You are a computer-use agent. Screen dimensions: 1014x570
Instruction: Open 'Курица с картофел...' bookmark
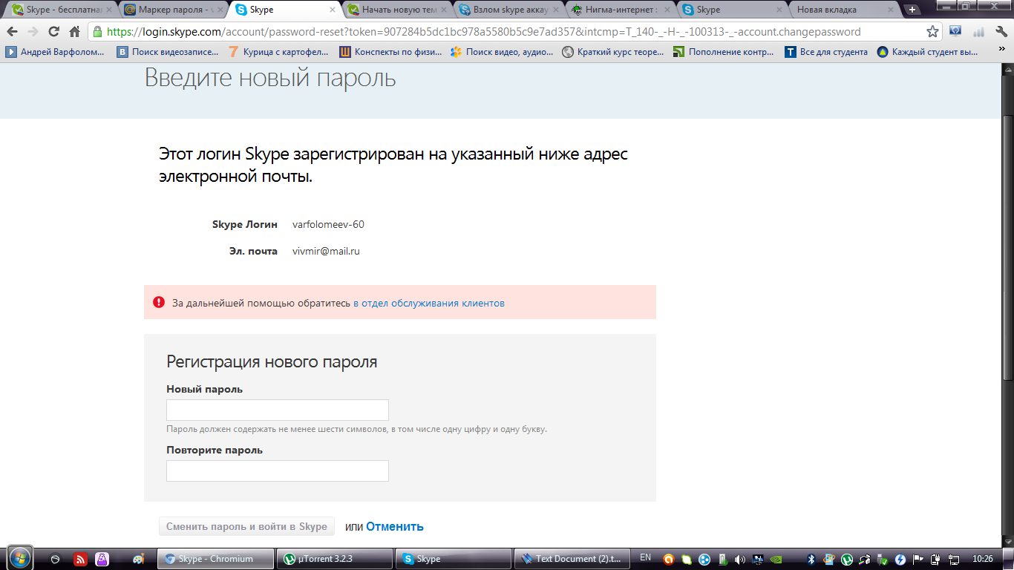click(279, 52)
